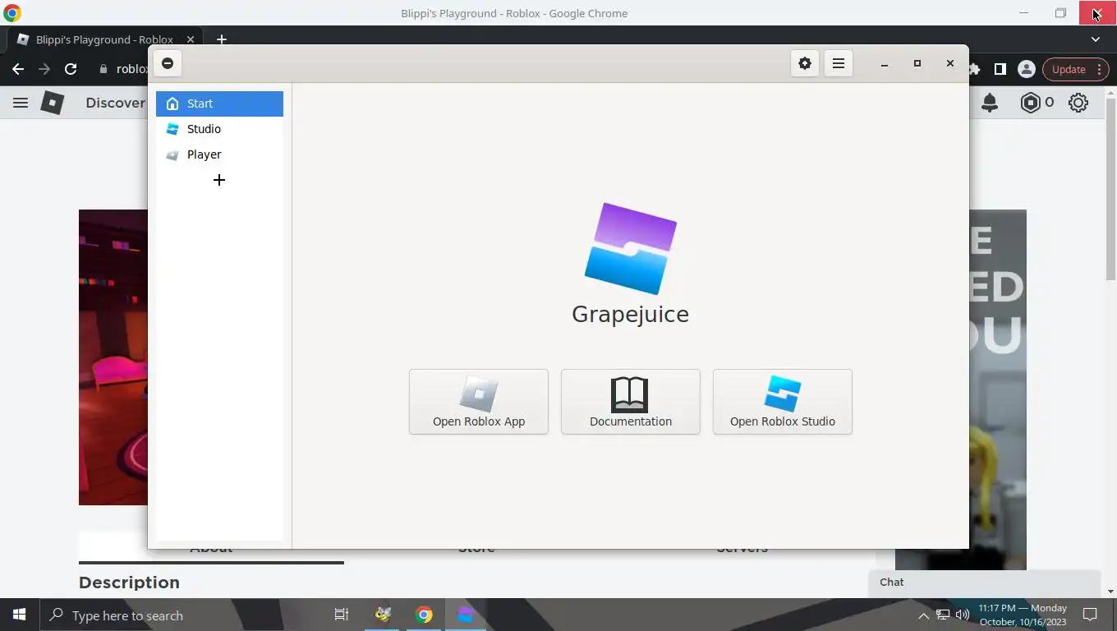The image size is (1117, 631).
Task: Select Start in Grapejuice sidebar
Action: 219,104
